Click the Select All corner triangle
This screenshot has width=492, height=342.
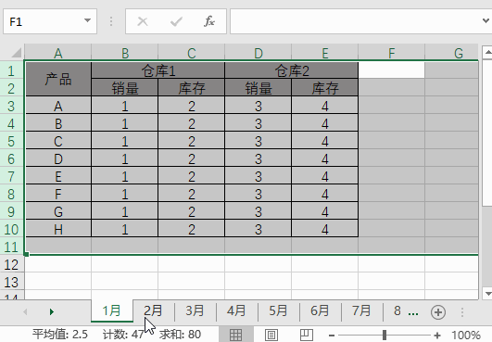tap(17, 53)
